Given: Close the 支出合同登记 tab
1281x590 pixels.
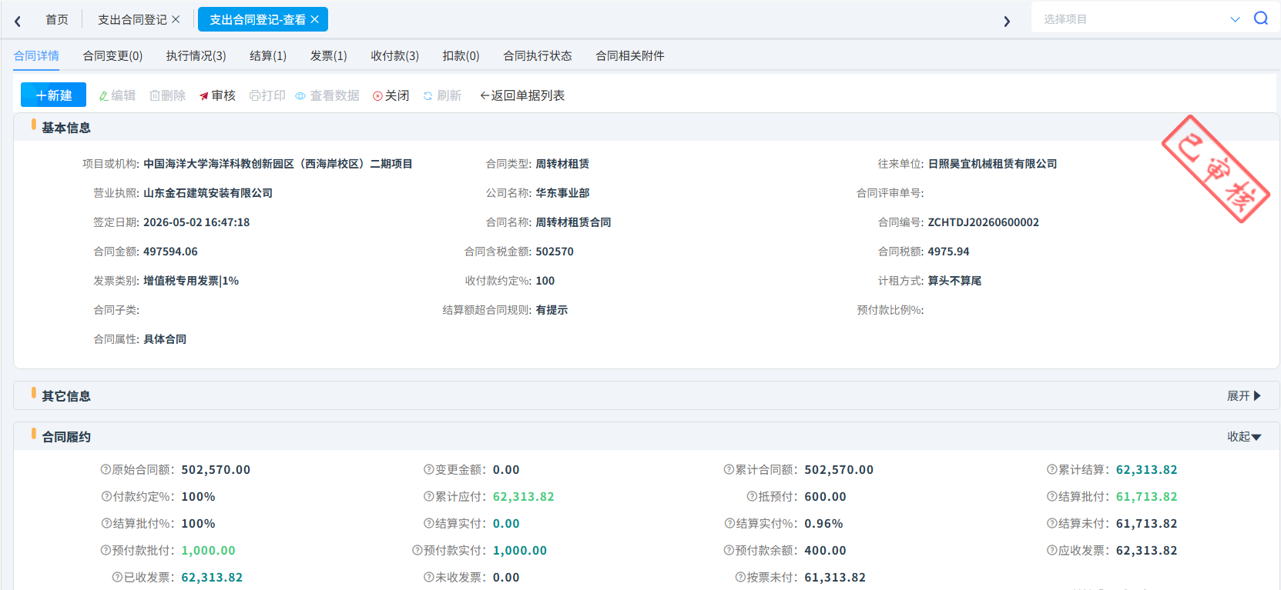Looking at the screenshot, I should (176, 19).
